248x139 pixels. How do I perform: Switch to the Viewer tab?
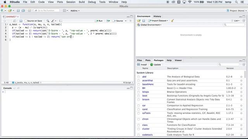[178, 60]
